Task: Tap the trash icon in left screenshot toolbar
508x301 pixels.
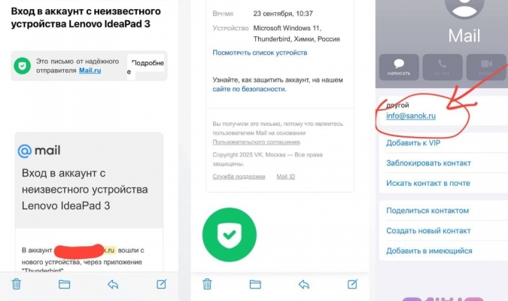Action: [x=17, y=284]
